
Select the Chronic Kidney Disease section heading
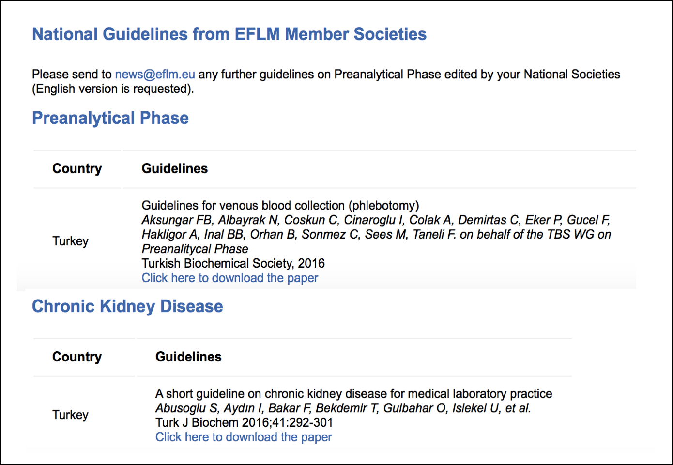click(127, 306)
